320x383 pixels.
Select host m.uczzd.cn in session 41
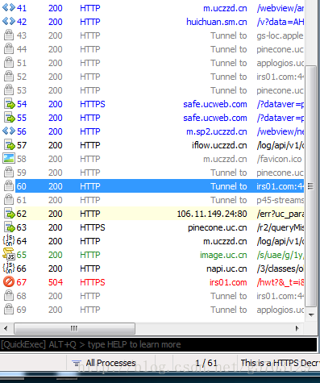click(225, 8)
